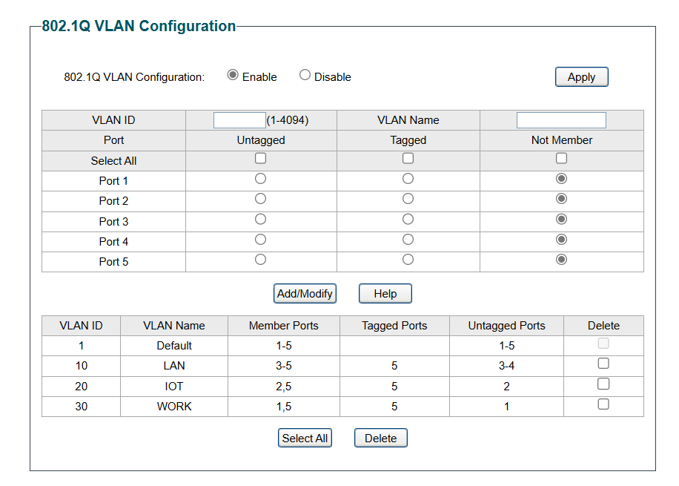Click the Apply button
679x486 pixels.
tap(582, 76)
